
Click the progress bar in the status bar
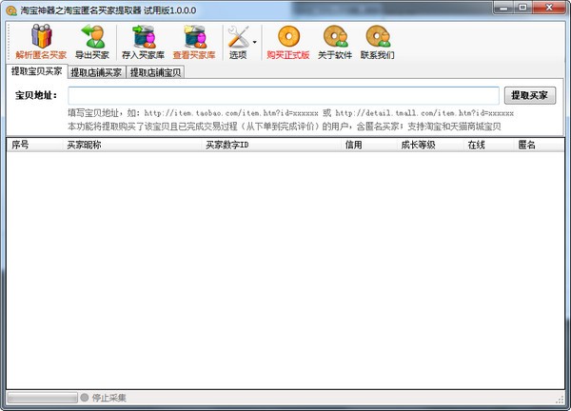42,398
